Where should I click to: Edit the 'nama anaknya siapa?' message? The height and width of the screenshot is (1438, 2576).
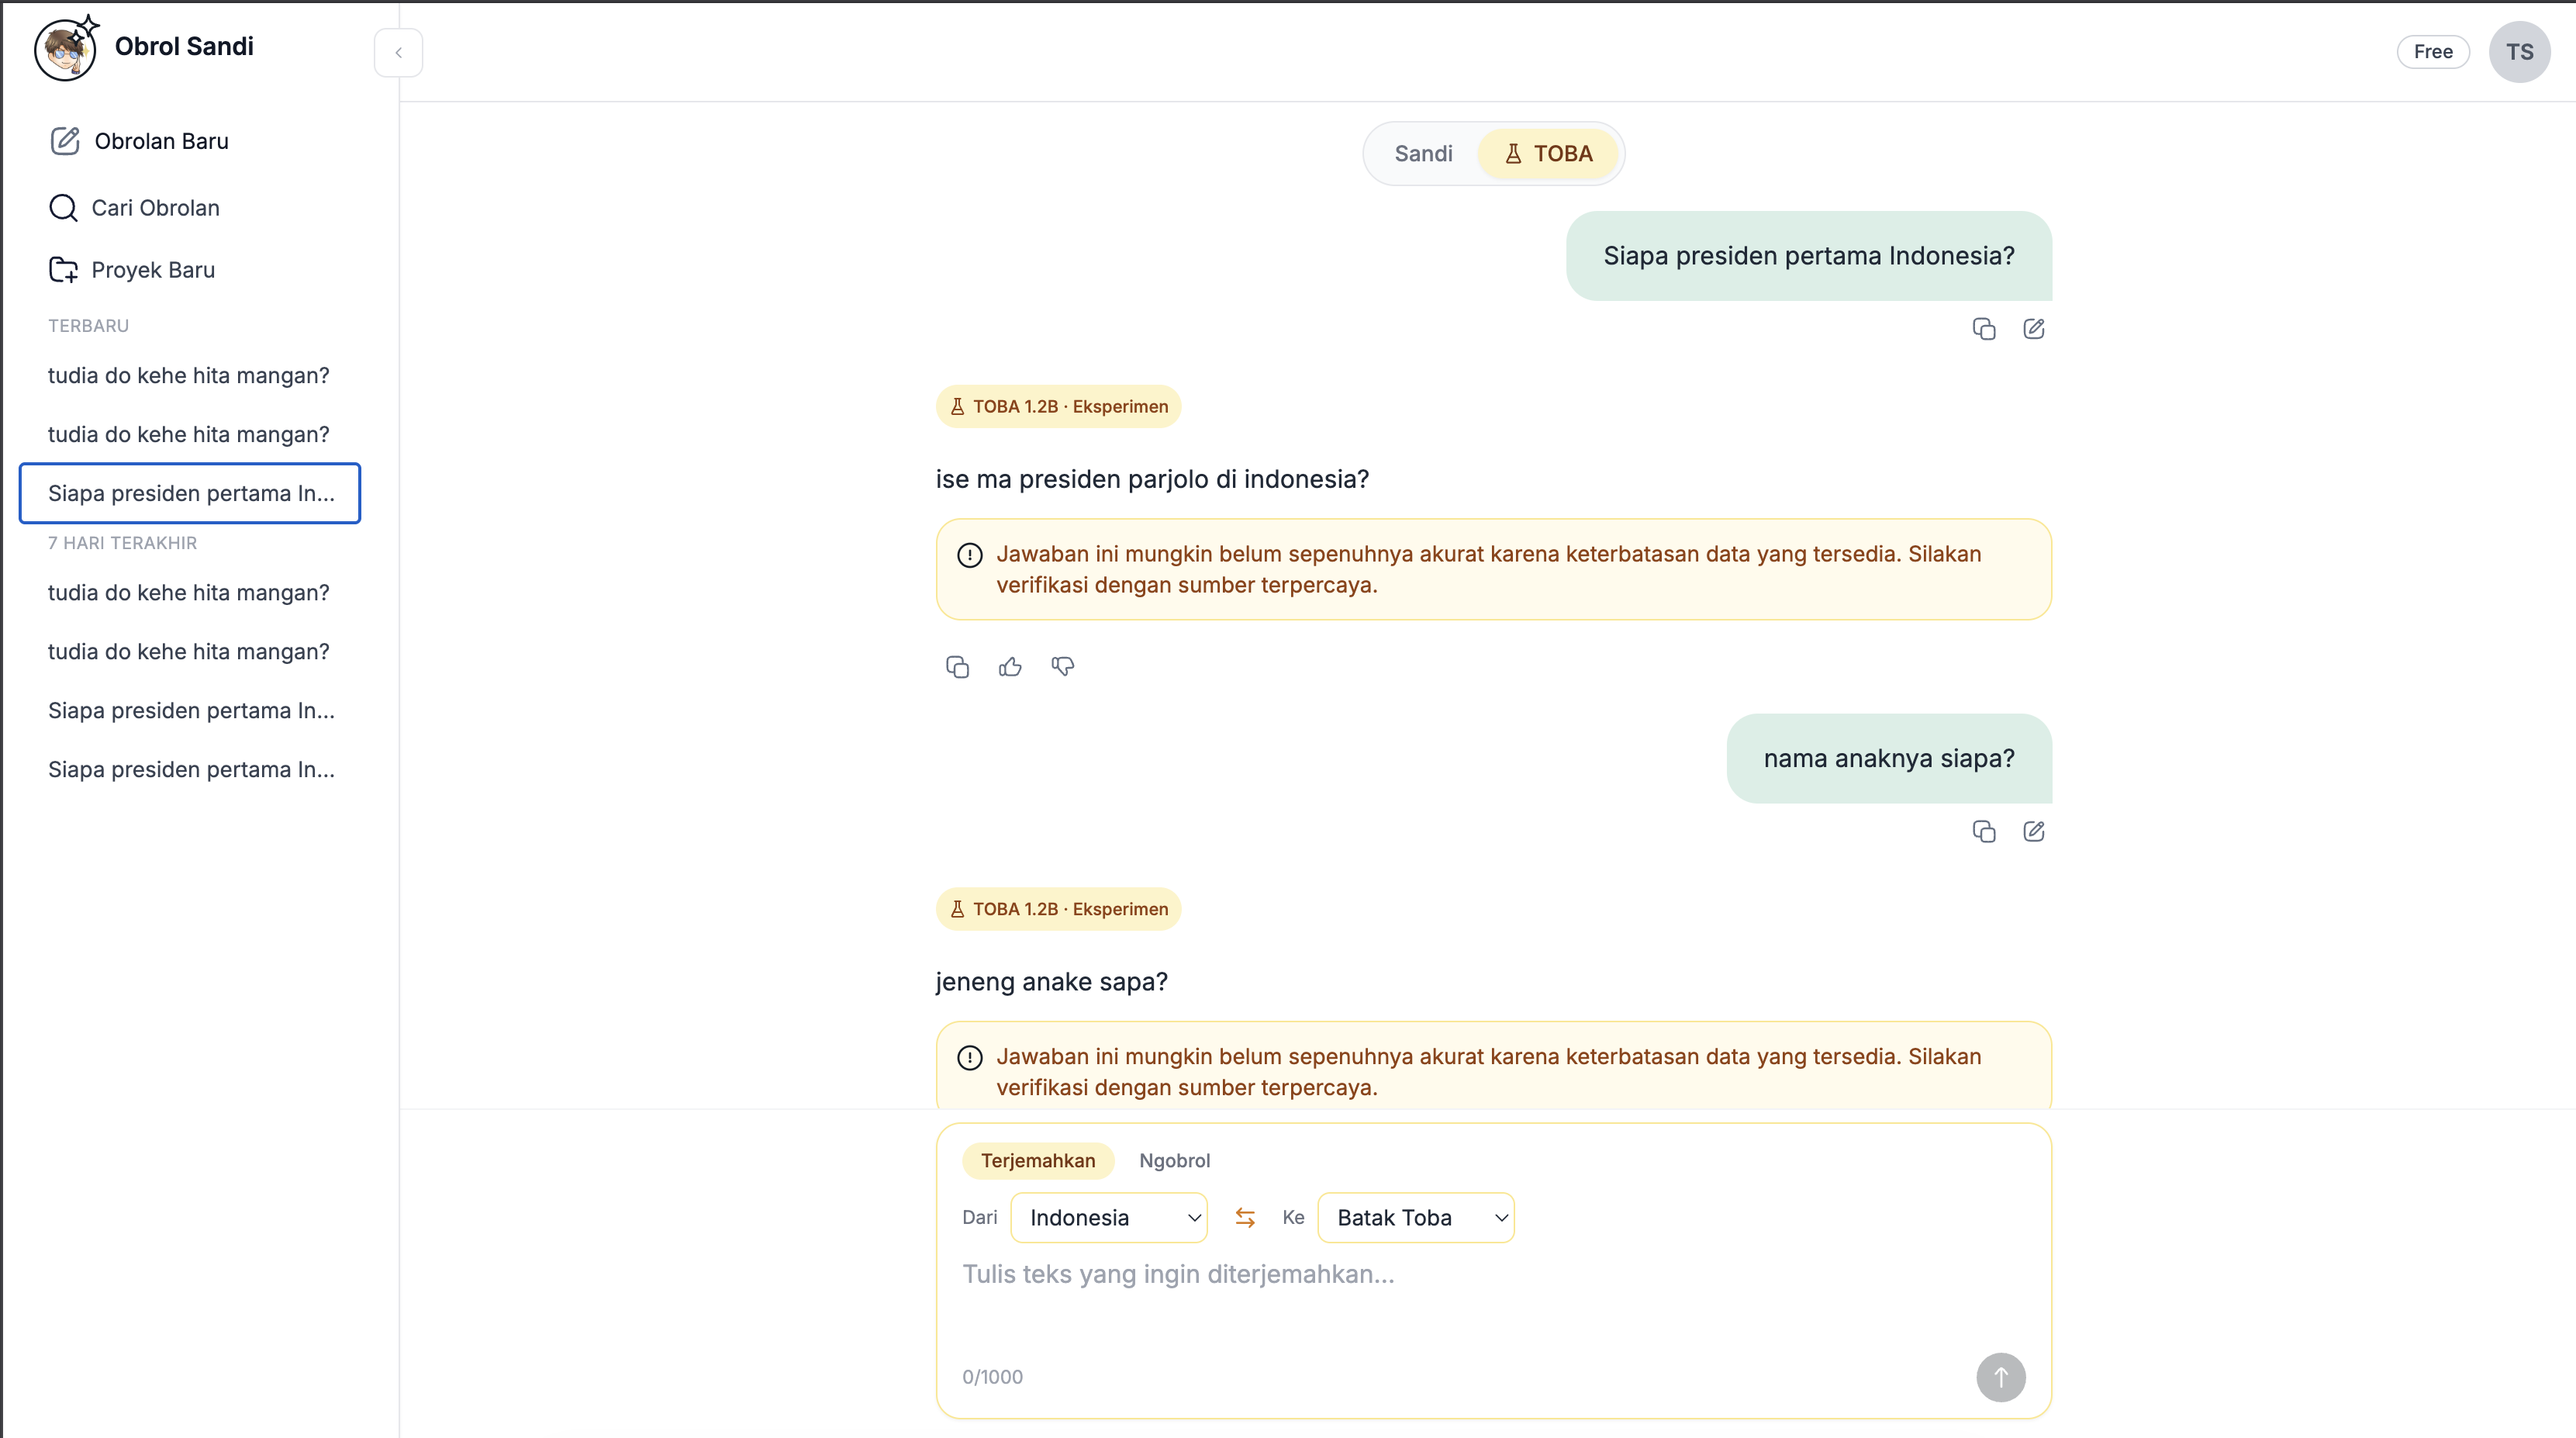click(2034, 831)
